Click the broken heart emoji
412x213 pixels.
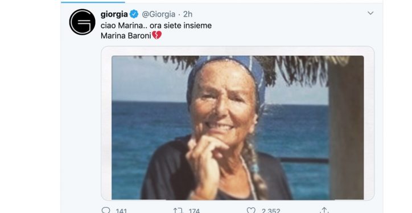click(156, 35)
